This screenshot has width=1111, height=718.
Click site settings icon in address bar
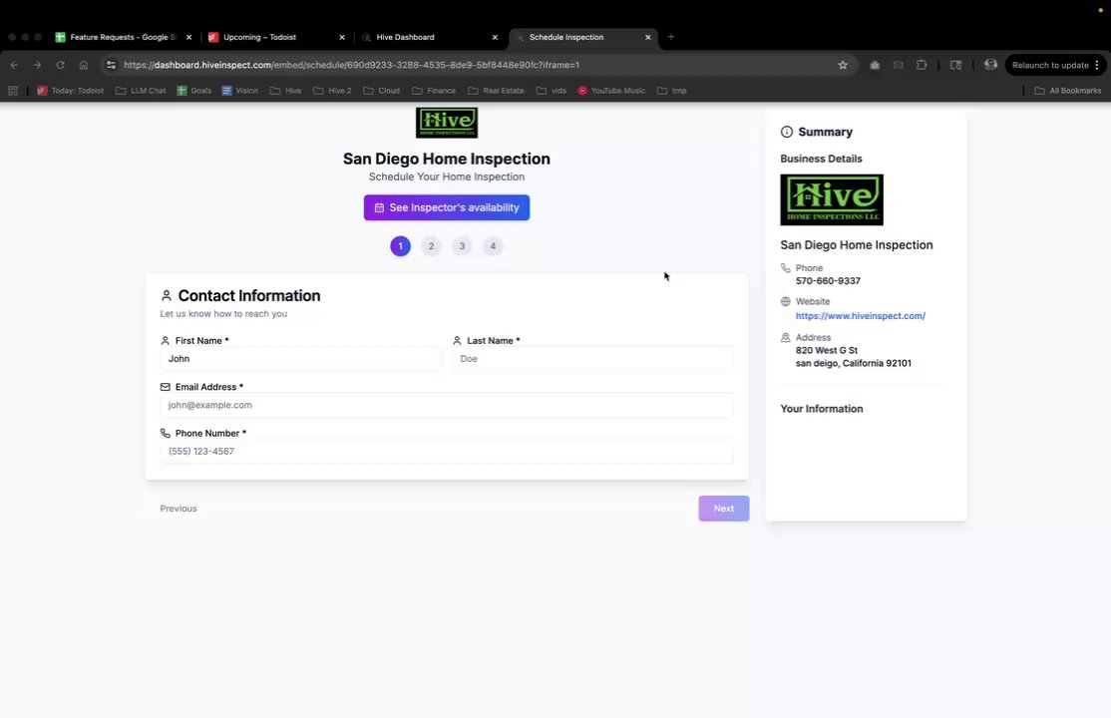point(111,65)
